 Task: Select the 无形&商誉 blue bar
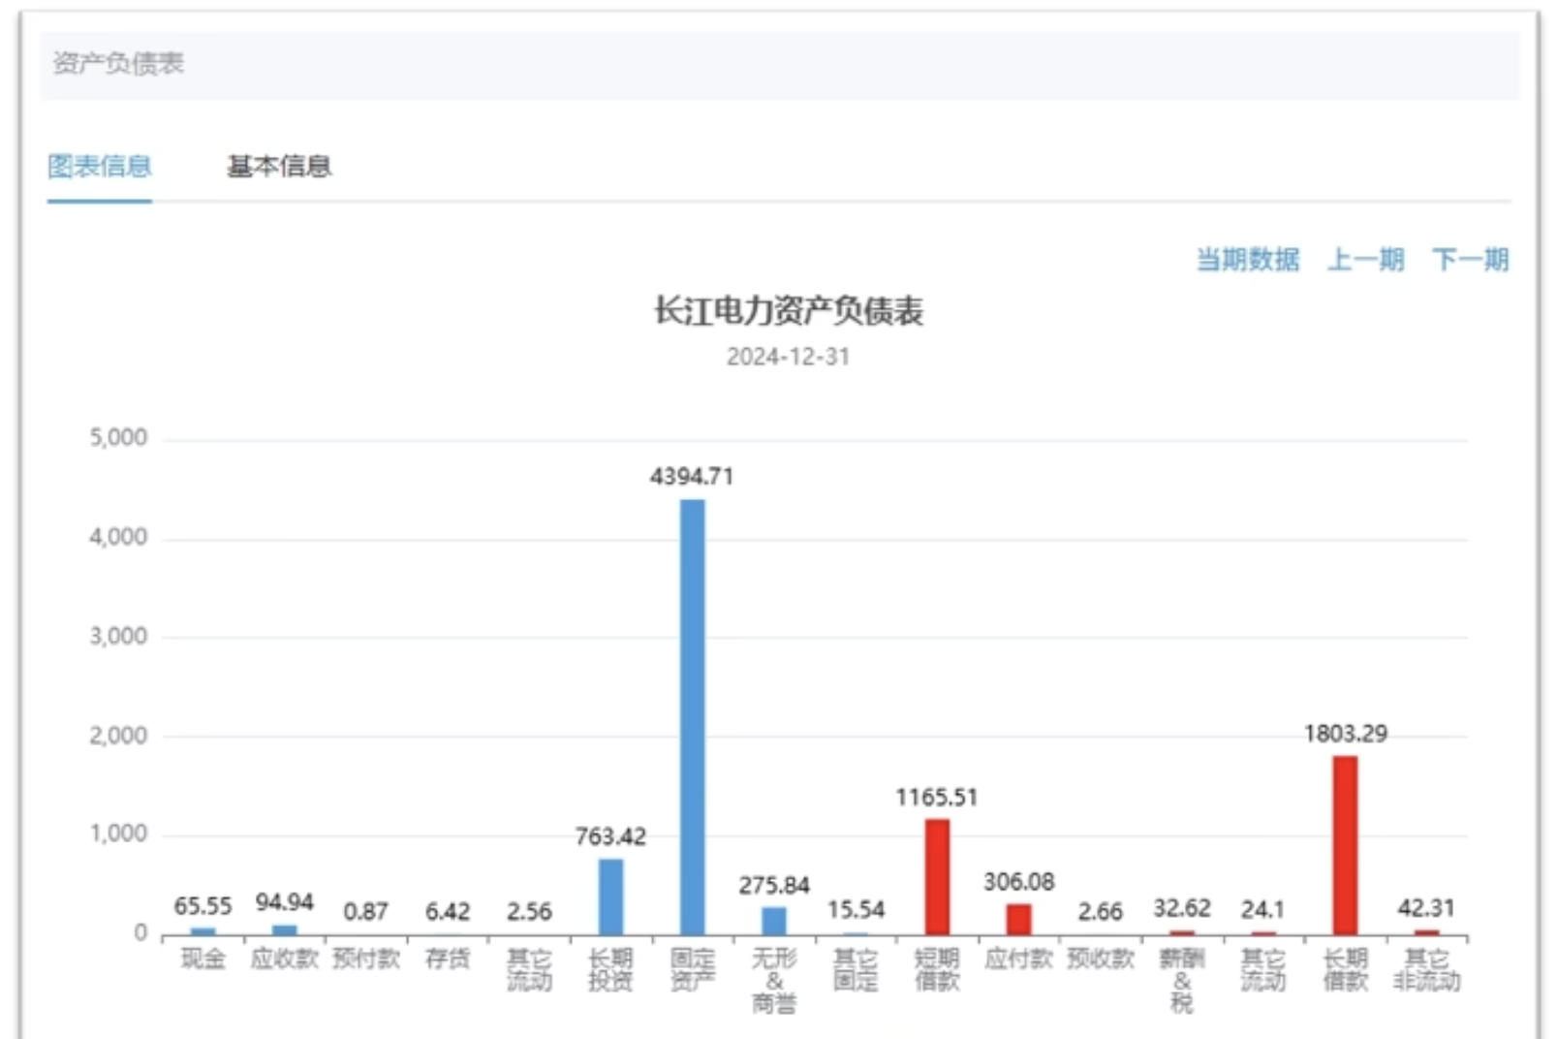(774, 921)
